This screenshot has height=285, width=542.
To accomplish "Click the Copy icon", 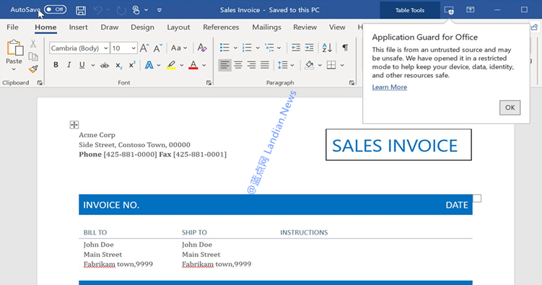I will (x=33, y=56).
